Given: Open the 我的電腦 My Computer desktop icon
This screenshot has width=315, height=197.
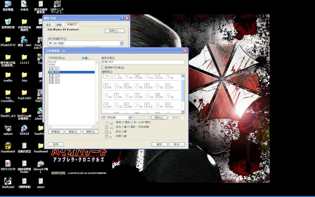Looking at the screenshot, I should coord(8,6).
